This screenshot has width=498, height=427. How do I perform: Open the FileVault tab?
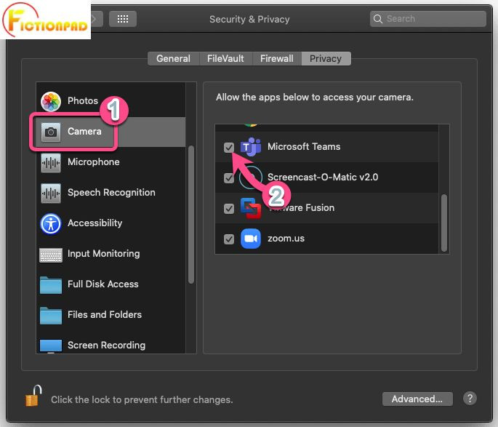[x=225, y=59]
